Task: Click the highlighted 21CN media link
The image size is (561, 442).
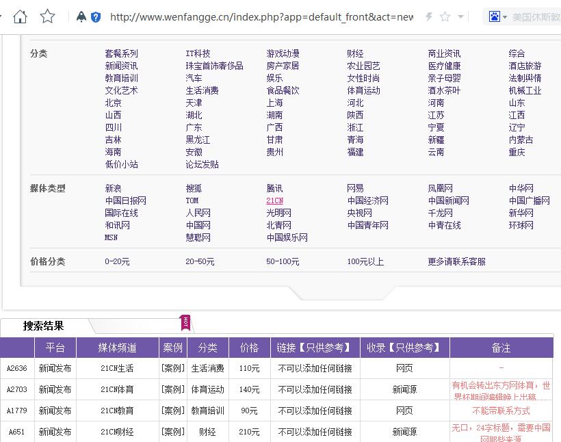Action: (274, 200)
